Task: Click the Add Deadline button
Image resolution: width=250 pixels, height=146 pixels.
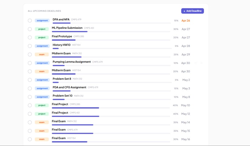Action: (192, 11)
